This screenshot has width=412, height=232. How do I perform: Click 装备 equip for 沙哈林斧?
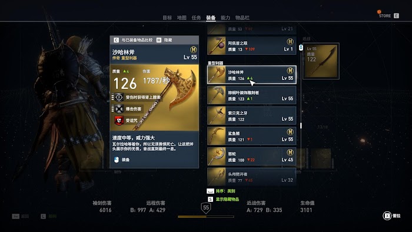(122, 160)
